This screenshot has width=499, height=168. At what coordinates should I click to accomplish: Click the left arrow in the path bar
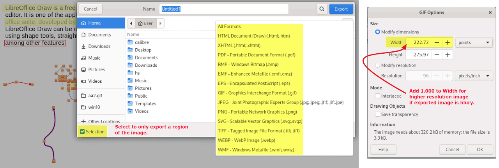click(x=131, y=23)
